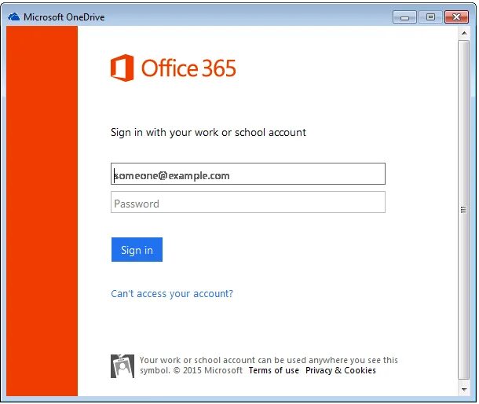Click the scrollbar down arrow
This screenshot has height=404, width=479.
(464, 389)
